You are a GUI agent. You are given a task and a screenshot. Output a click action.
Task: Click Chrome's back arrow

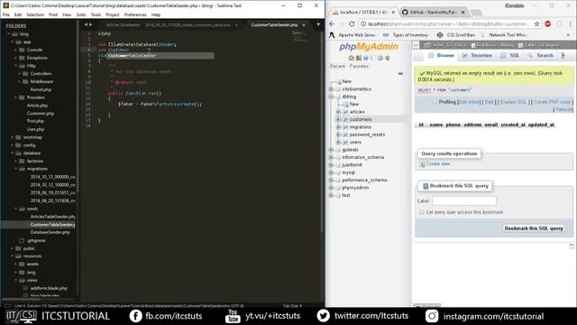pyautogui.click(x=332, y=24)
